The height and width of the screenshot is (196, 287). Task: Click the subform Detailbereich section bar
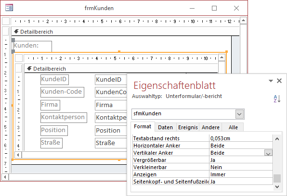coord(121,69)
